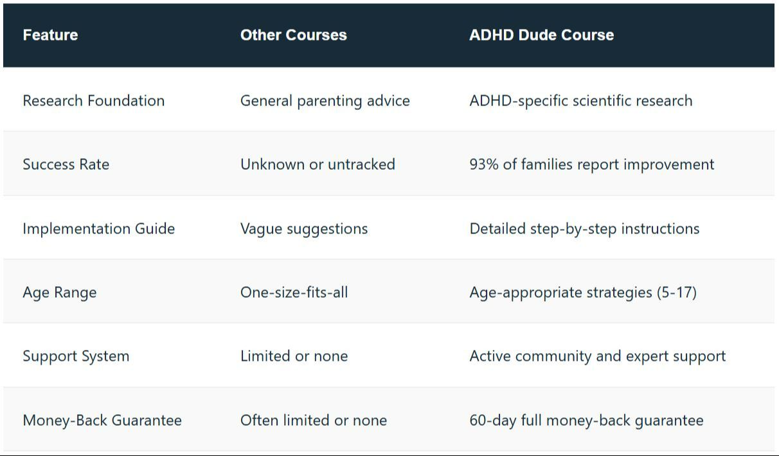Click Detailed step-by-step instructions text
The width and height of the screenshot is (779, 456).
(584, 228)
